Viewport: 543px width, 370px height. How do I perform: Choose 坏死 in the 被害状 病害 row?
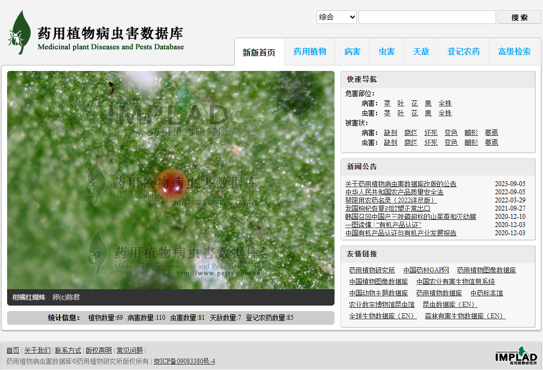431,133
